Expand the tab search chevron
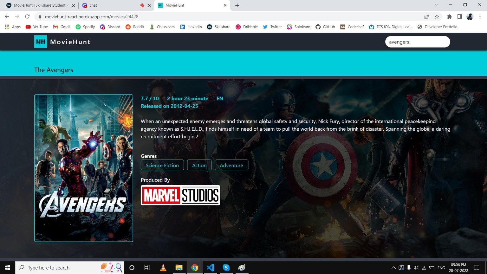The height and width of the screenshot is (274, 487). [x=436, y=5]
